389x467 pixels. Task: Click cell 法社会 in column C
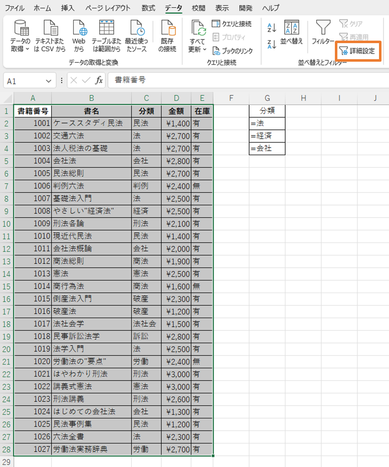pyautogui.click(x=146, y=324)
